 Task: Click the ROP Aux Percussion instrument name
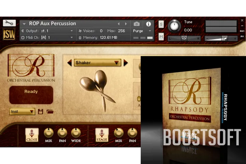pos(53,24)
